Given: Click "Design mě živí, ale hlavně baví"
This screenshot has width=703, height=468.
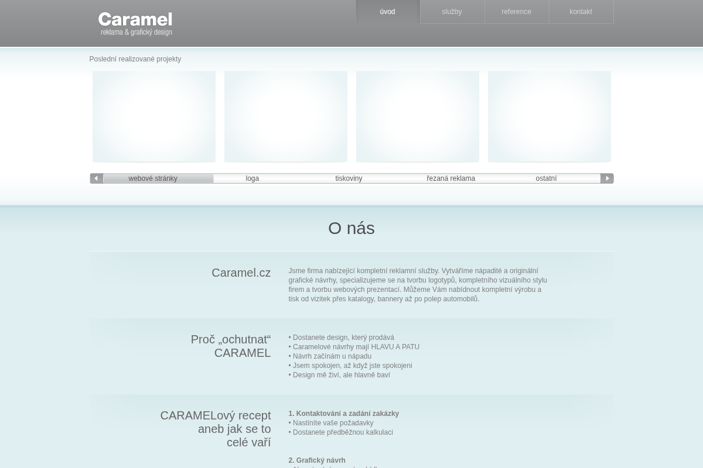Looking at the screenshot, I should click(339, 375).
